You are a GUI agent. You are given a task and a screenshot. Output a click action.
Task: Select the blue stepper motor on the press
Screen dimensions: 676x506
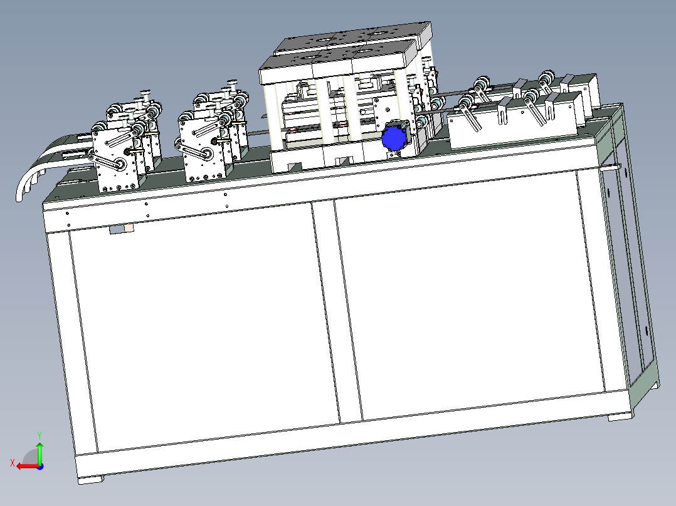pyautogui.click(x=394, y=138)
